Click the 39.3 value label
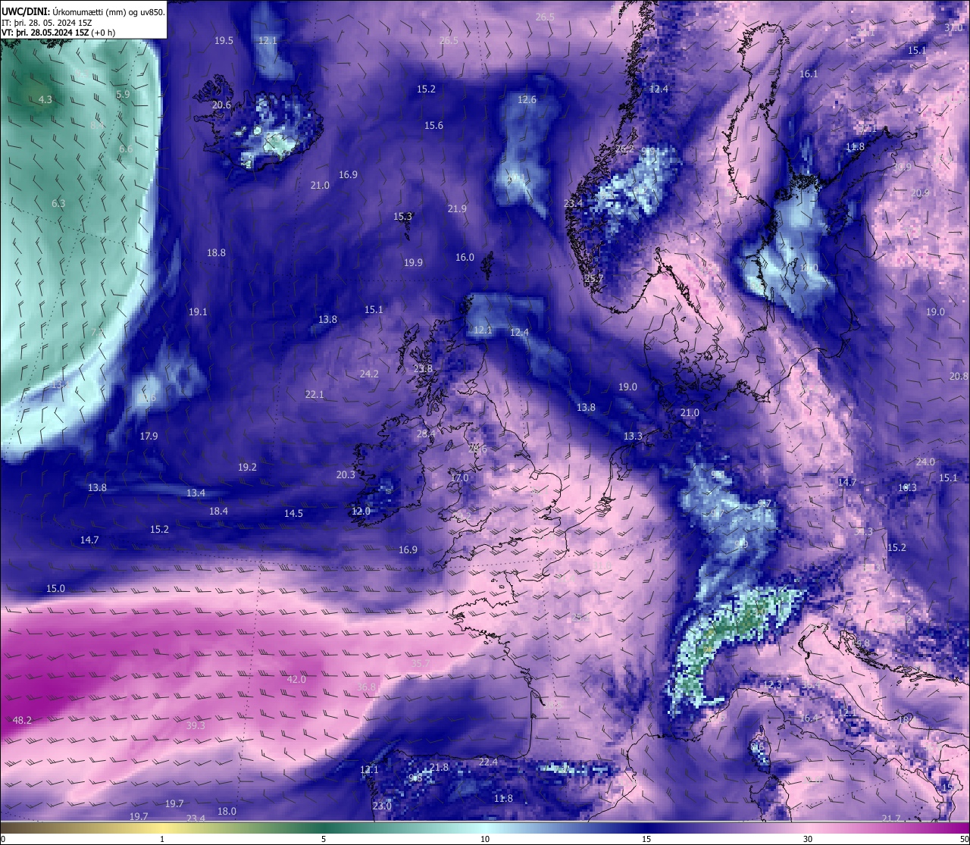This screenshot has height=845, width=970. click(x=196, y=726)
